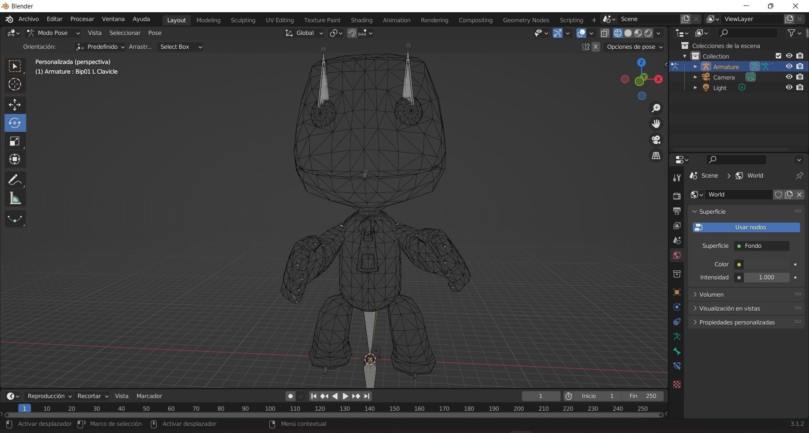The width and height of the screenshot is (809, 433).
Task: Hide the Camera in viewport
Action: click(789, 77)
